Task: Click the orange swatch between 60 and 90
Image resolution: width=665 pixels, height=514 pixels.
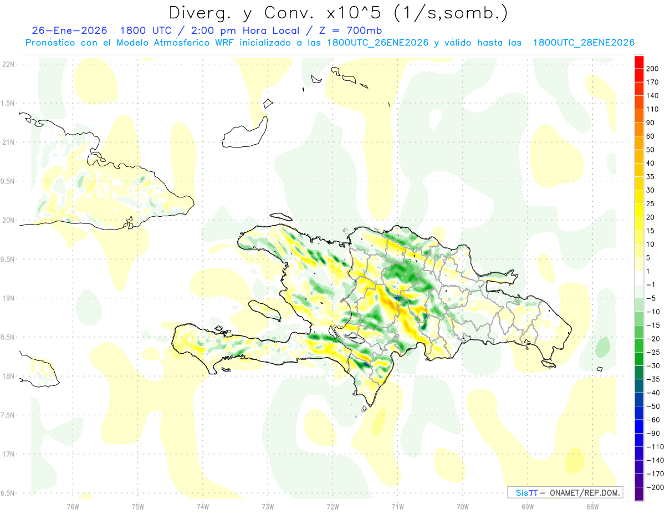Action: click(x=639, y=129)
